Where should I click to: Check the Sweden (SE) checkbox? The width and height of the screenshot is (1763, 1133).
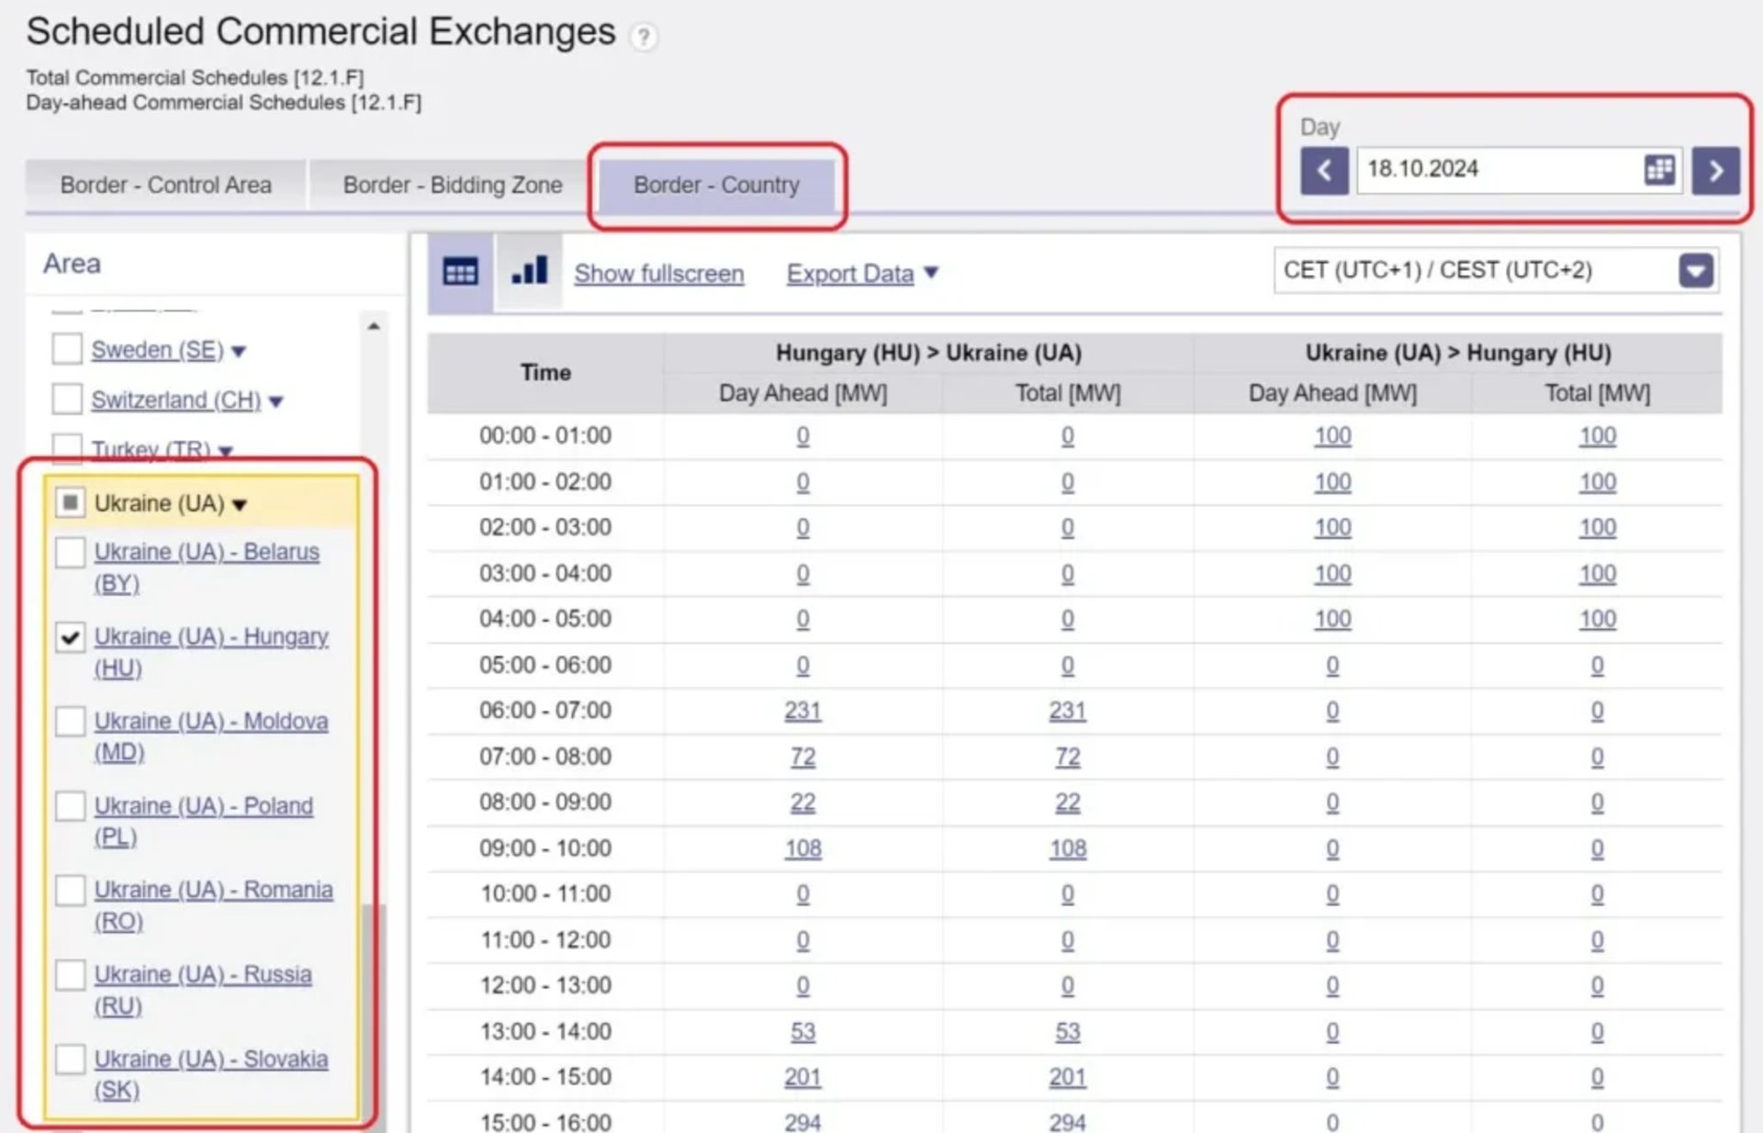coord(67,349)
